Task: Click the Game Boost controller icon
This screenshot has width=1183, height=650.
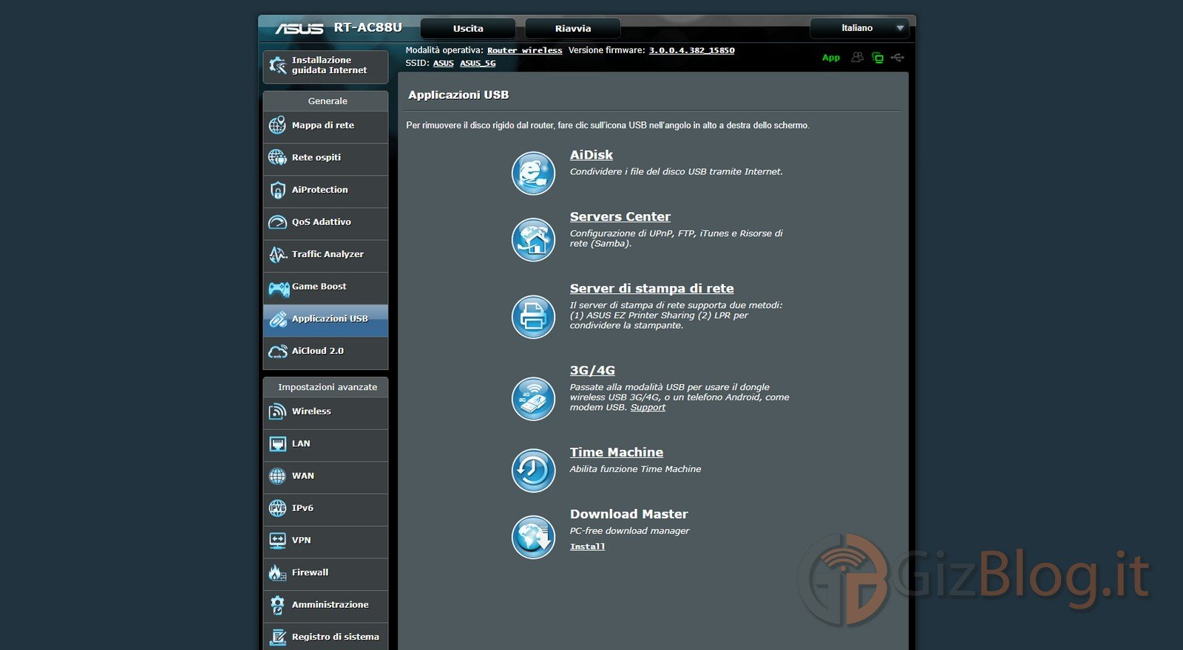Action: [x=279, y=287]
